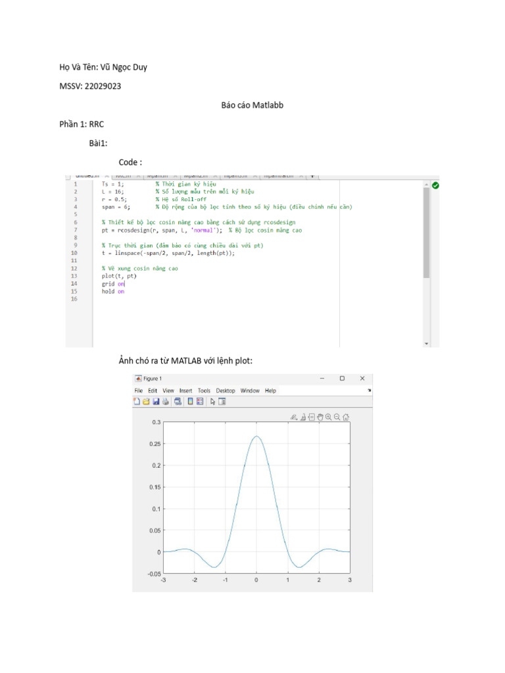Screen dimensions: 505x673
Task: Open the Window menu in Figure 1
Action: coord(250,390)
